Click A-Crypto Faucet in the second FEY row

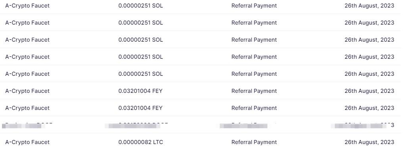(27, 108)
